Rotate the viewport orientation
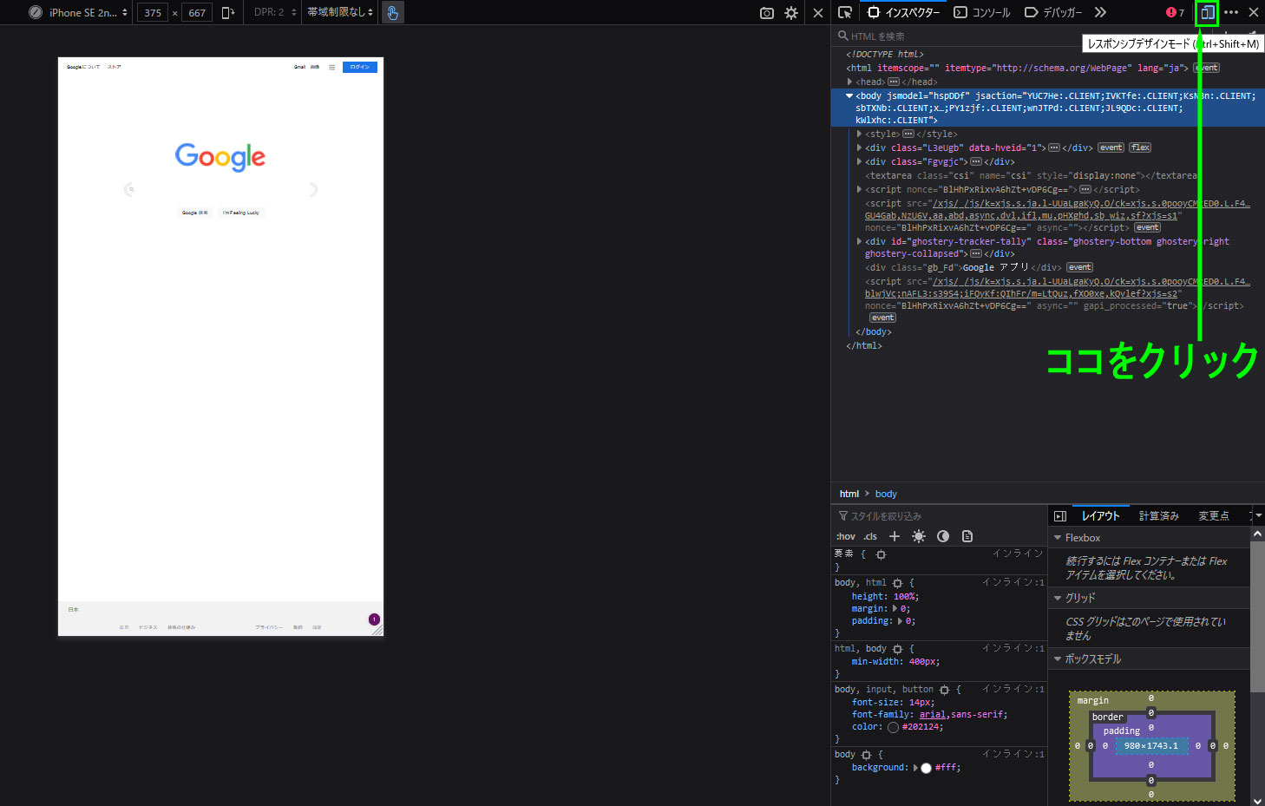Screen dimensions: 1265x806 [x=228, y=12]
